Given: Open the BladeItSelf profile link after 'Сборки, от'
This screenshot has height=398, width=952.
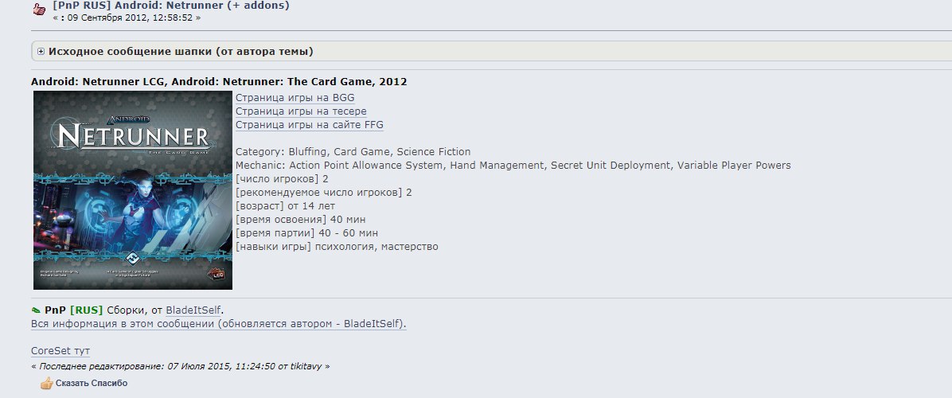Looking at the screenshot, I should [194, 310].
